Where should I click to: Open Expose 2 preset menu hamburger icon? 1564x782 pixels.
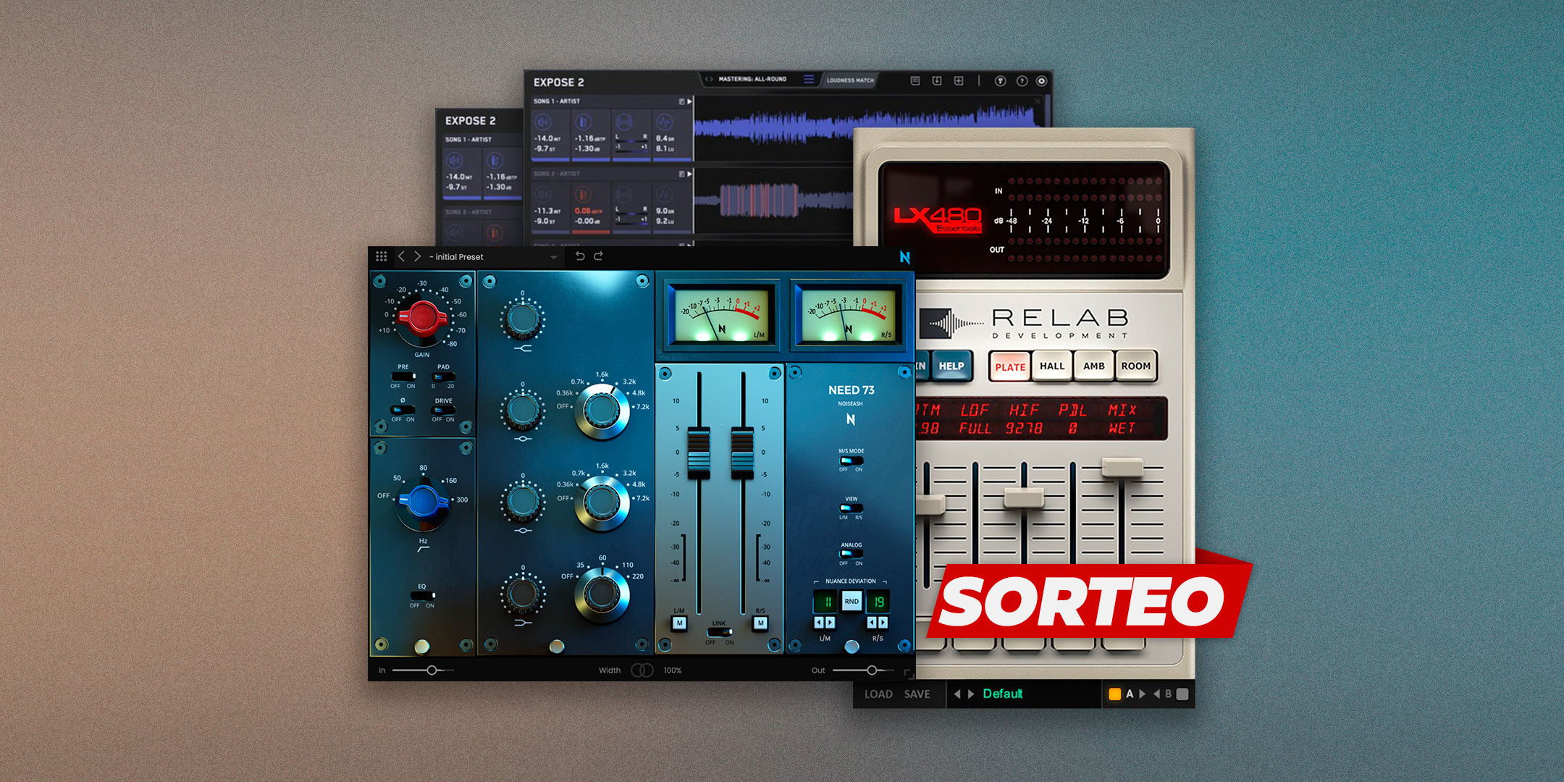tap(809, 79)
